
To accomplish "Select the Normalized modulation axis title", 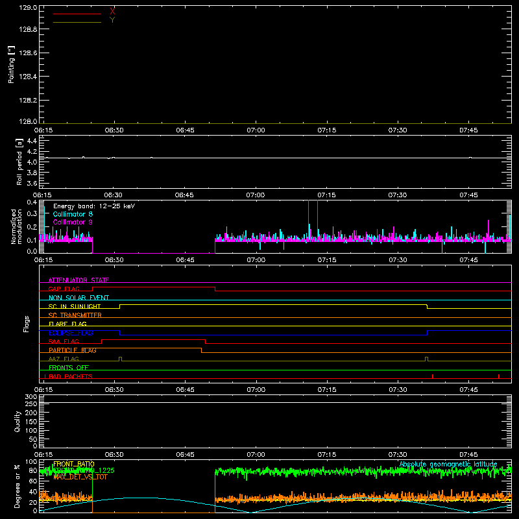I will 16,226.
